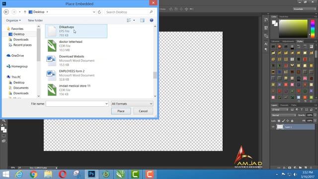The height and width of the screenshot is (179, 318).
Task: Click the change your view icon
Action: 129,20
